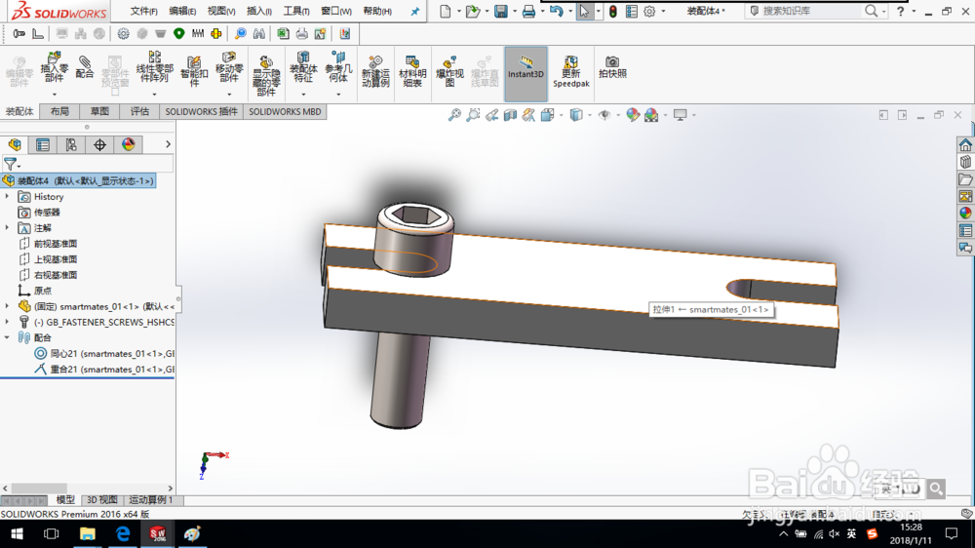Select 重合21 mate in tree
The height and width of the screenshot is (548, 975).
click(x=104, y=369)
